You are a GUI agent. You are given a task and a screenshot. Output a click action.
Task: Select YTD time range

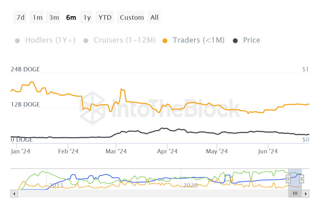(105, 18)
